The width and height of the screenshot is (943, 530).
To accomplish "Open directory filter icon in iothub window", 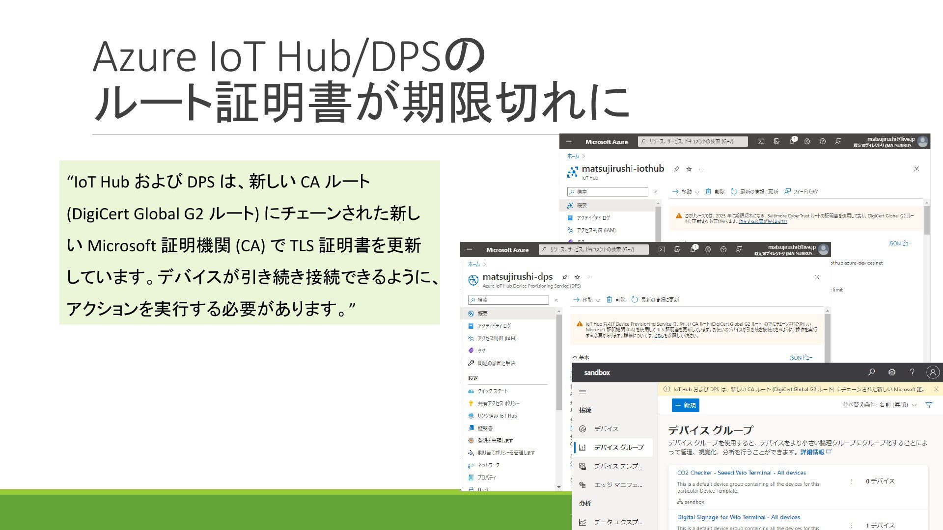I will point(777,141).
